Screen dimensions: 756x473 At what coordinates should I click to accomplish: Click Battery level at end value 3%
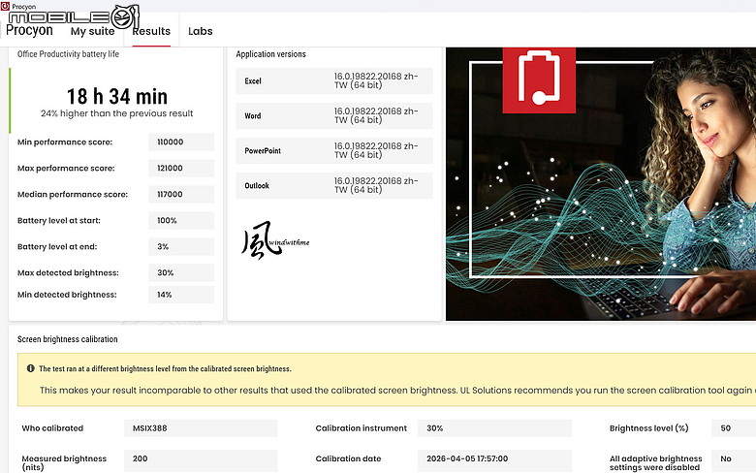click(181, 246)
